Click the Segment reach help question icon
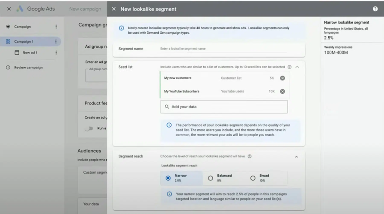This screenshot has height=214, width=384. click(x=250, y=157)
